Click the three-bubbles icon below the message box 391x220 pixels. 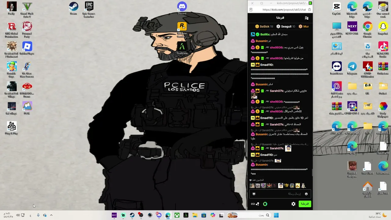[x=258, y=204]
